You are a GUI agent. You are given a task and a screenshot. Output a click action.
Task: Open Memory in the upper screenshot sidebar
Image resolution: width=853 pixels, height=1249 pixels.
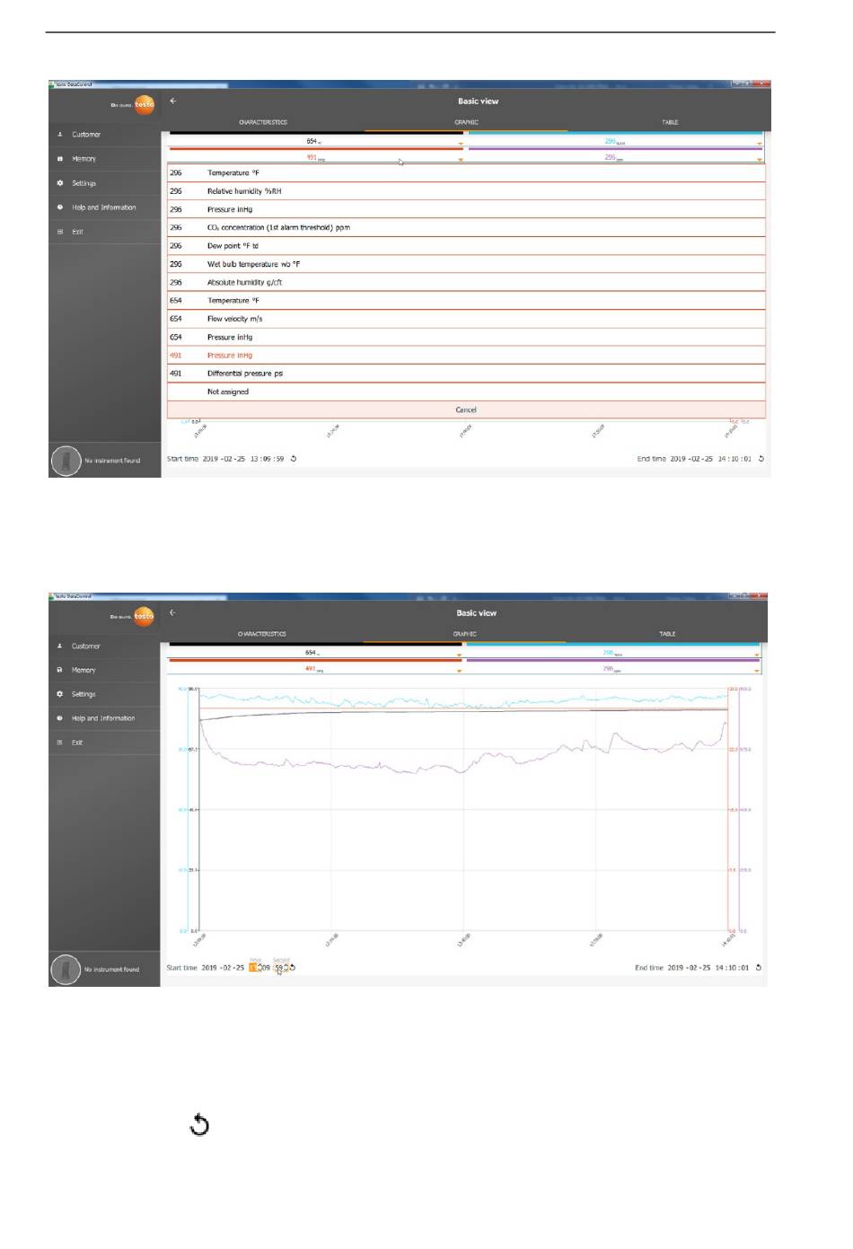click(x=84, y=159)
